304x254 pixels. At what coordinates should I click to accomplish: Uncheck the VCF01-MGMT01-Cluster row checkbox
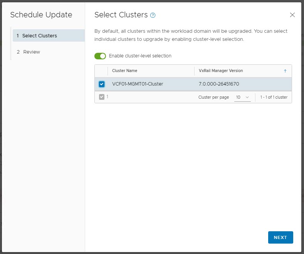click(101, 84)
